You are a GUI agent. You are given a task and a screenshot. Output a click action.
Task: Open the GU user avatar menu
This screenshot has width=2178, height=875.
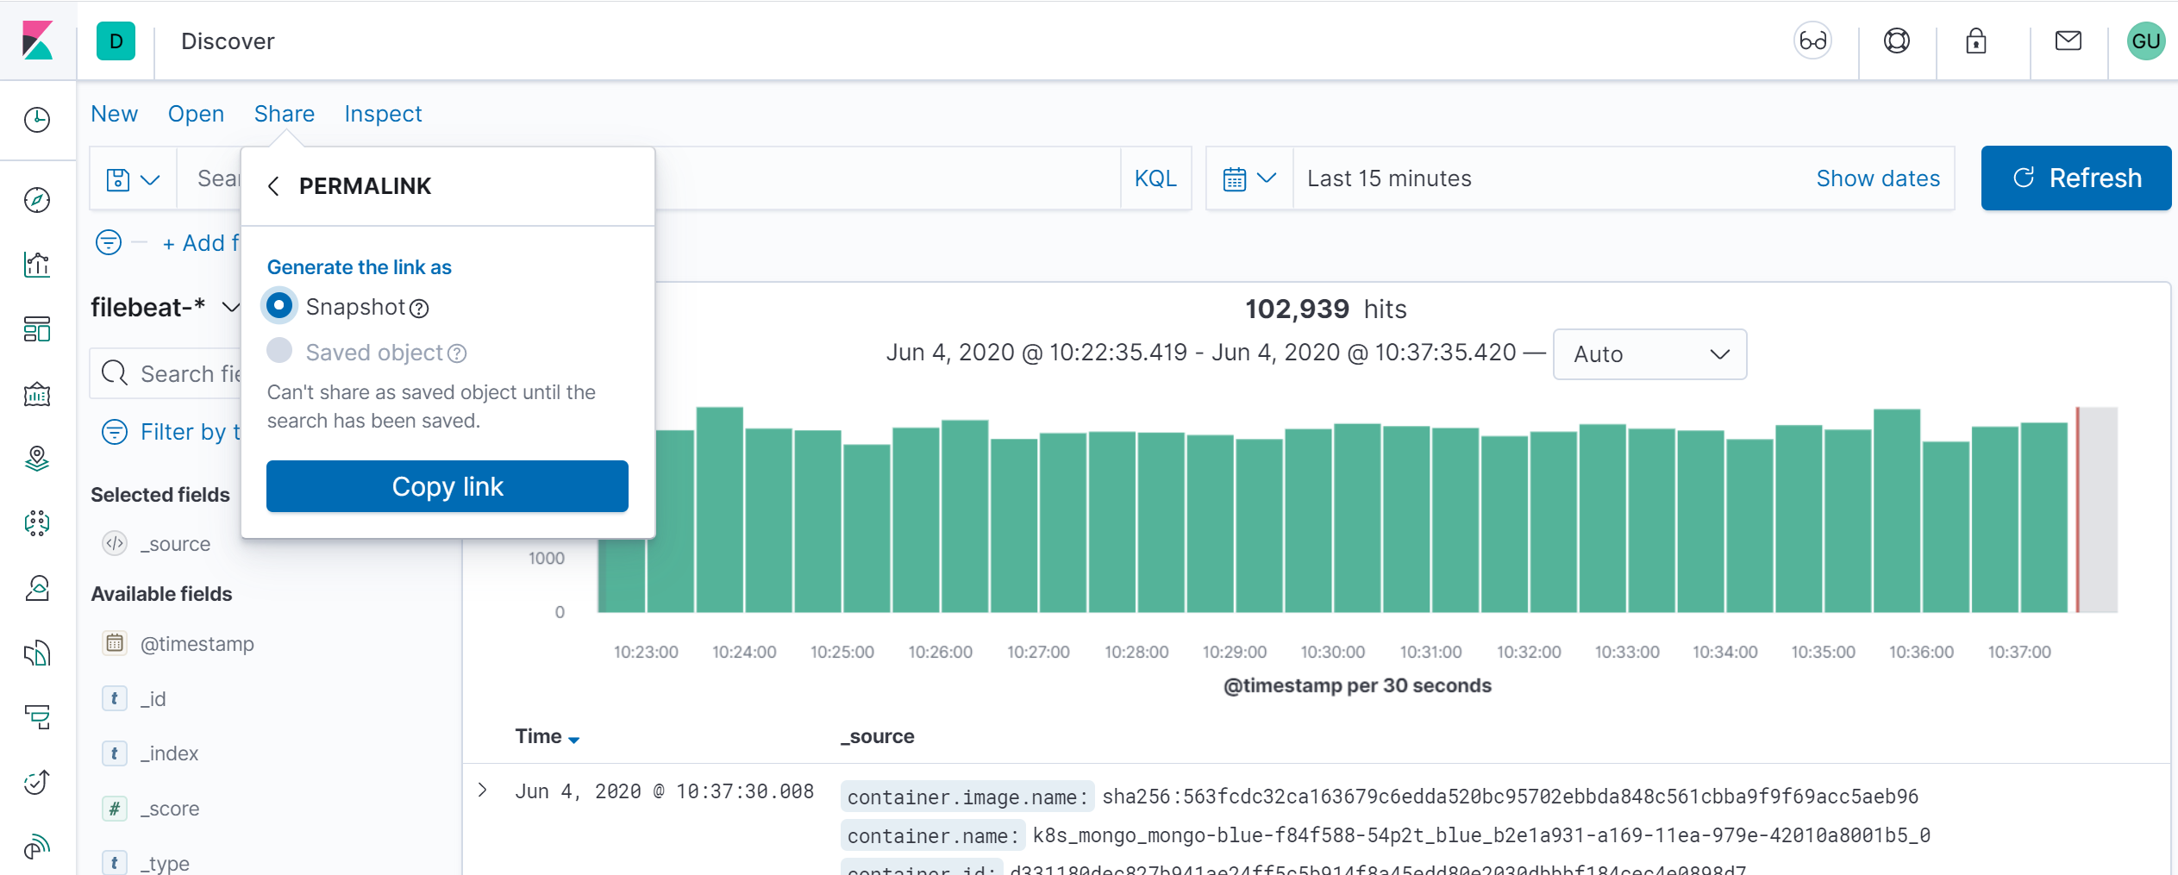click(2146, 41)
